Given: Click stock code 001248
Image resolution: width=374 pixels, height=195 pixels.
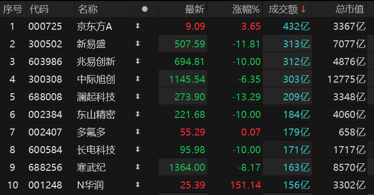Looking at the screenshot, I should pyautogui.click(x=45, y=185).
